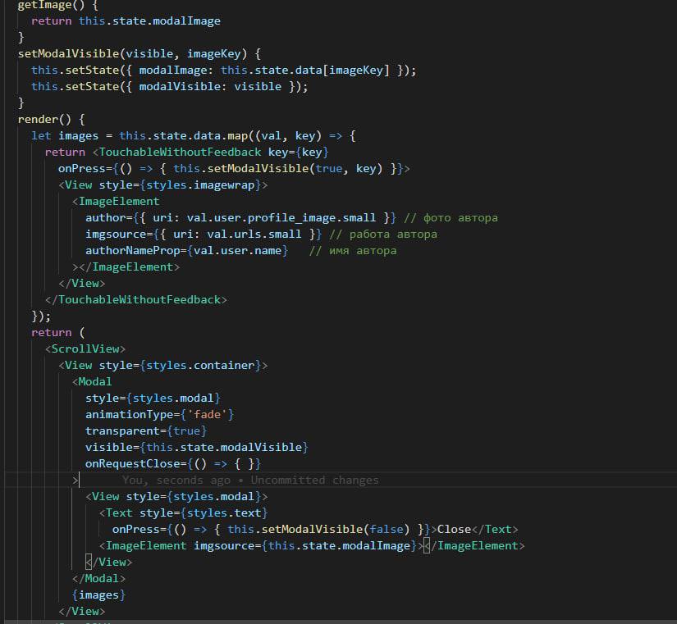
Task: Click the 'images' variable after let
Action: click(78, 136)
